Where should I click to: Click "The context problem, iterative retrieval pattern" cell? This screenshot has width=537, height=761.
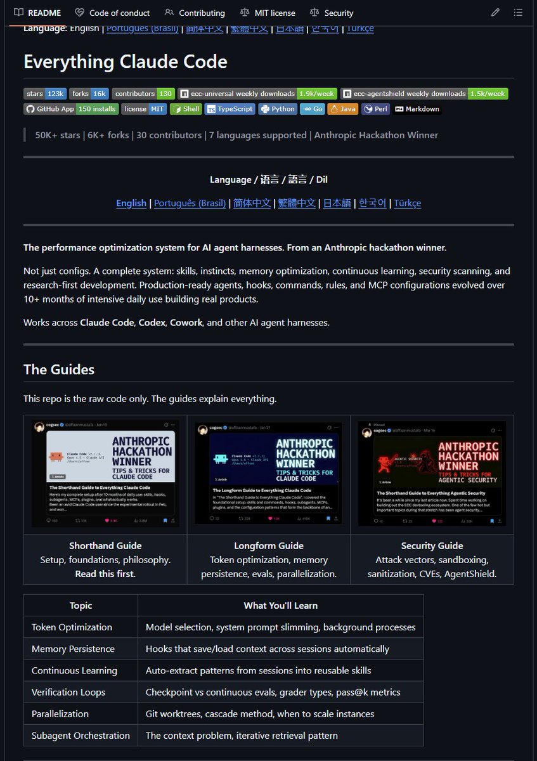click(281, 736)
